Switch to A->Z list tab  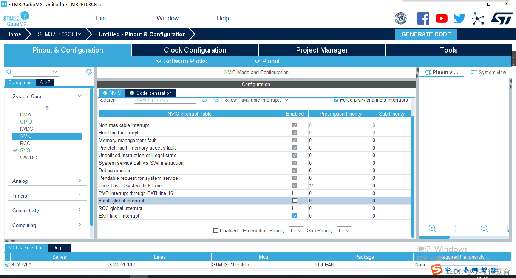(45, 82)
